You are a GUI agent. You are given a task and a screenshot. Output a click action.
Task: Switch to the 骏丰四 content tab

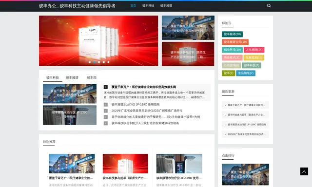[92, 78]
